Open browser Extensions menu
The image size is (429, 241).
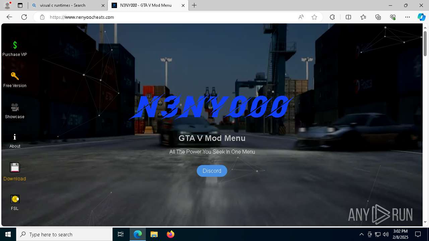click(x=332, y=17)
